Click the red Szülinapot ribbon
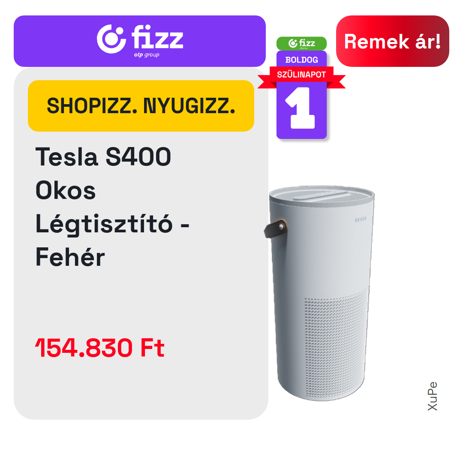The width and height of the screenshot is (463, 463). pos(301,75)
